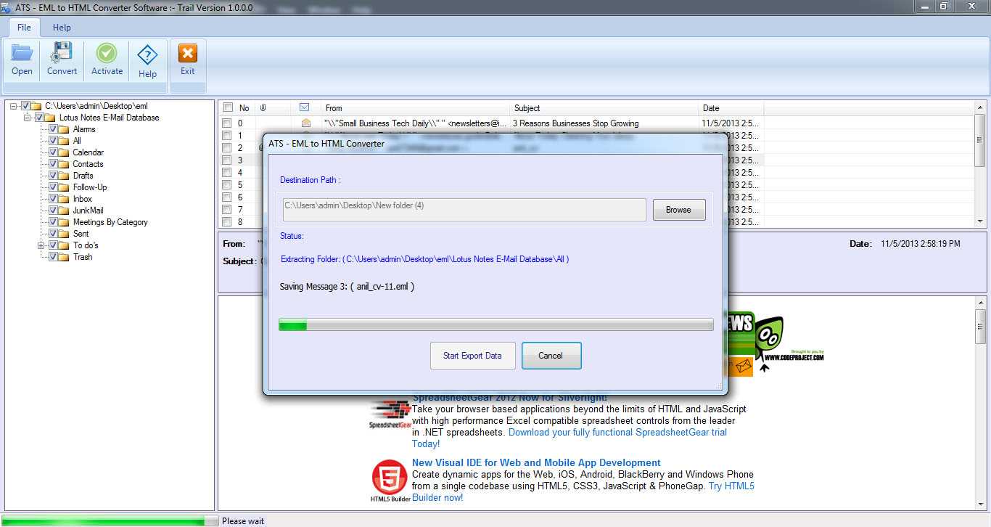Open the Help ribbon tab
Image resolution: width=991 pixels, height=527 pixels.
pos(62,27)
